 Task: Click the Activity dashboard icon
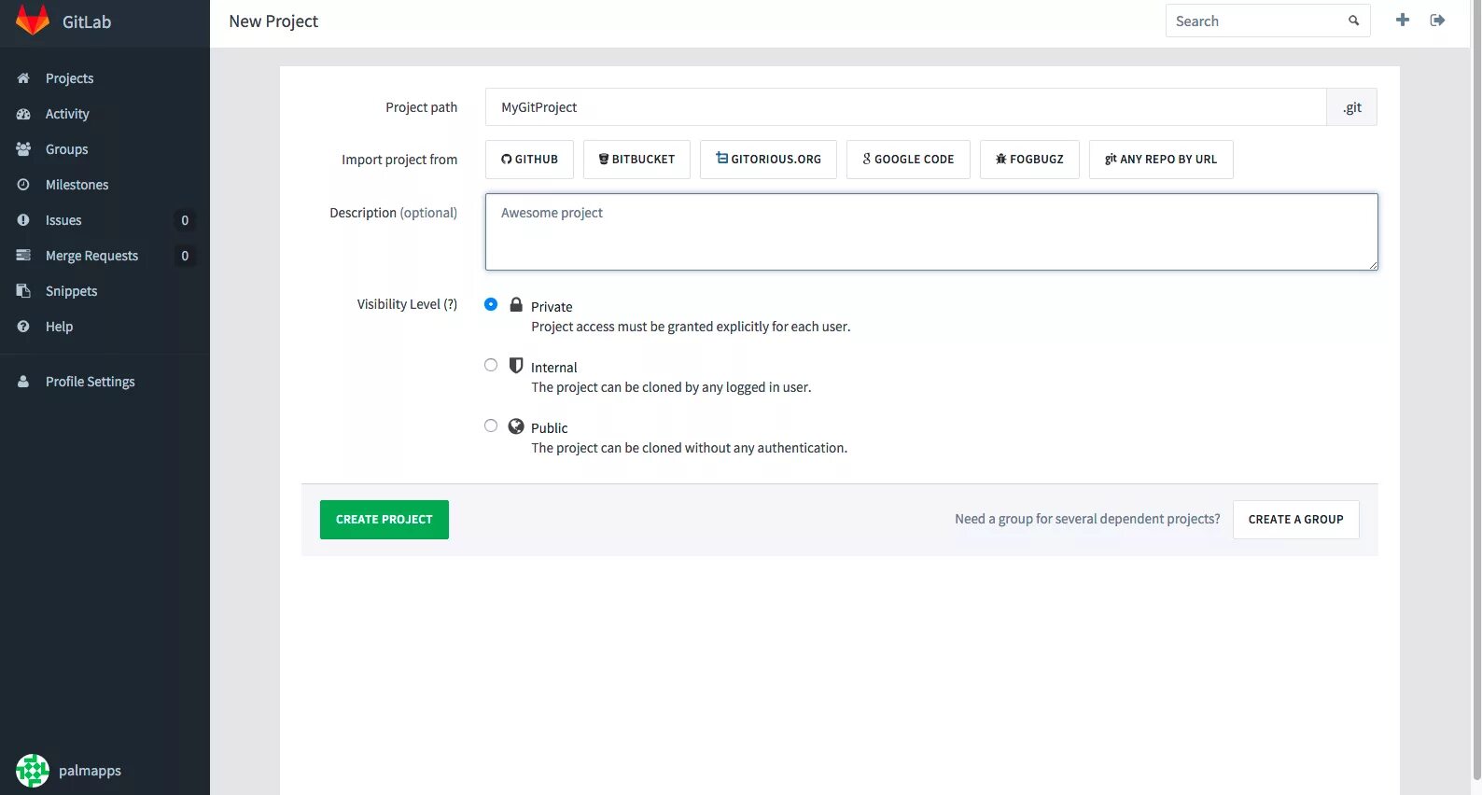[23, 114]
